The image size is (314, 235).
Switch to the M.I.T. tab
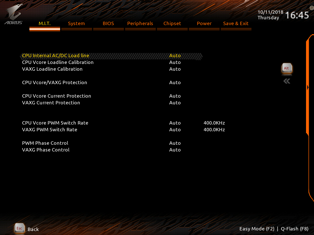tap(45, 24)
